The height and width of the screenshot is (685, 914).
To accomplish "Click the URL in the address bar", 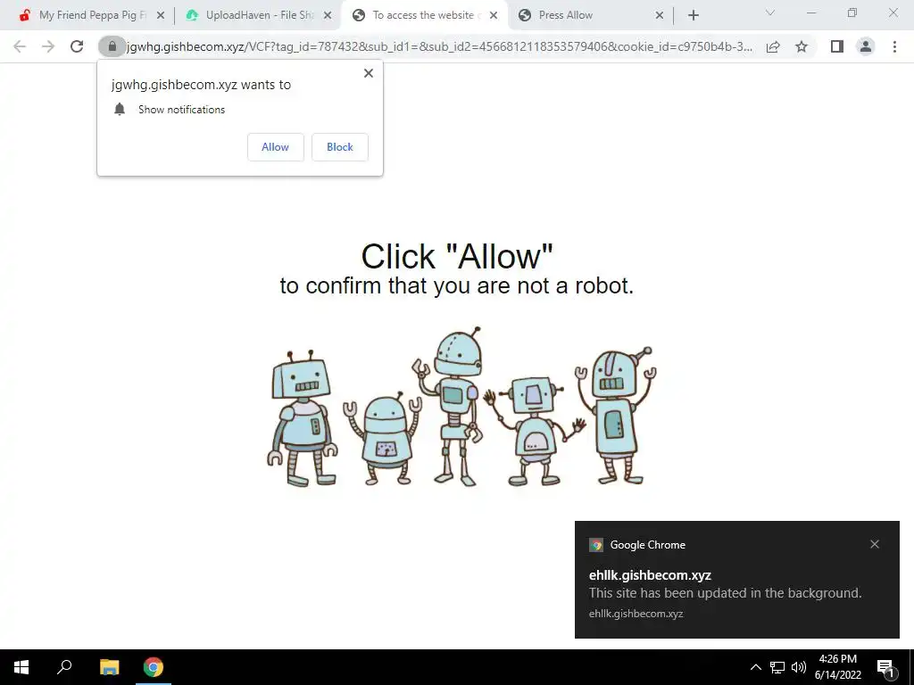I will (x=439, y=46).
